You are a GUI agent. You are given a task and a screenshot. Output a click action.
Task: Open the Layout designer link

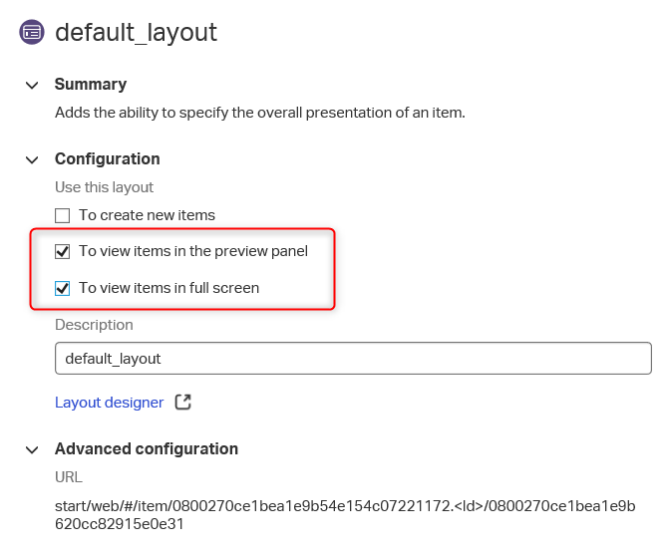click(109, 403)
